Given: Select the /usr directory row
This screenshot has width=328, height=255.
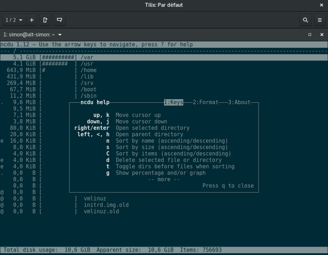Looking at the screenshot, I should pos(164,64).
